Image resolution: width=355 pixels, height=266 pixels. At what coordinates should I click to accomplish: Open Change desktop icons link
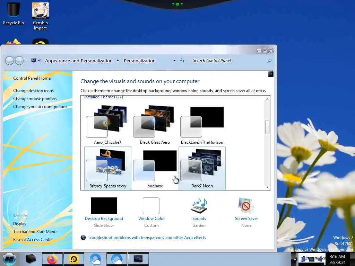click(x=34, y=91)
